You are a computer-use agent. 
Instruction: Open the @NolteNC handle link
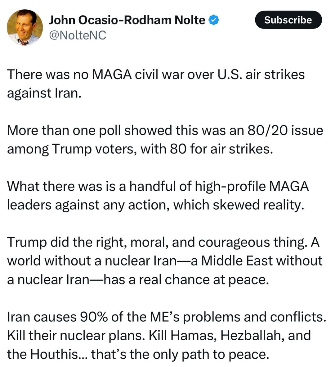click(77, 35)
